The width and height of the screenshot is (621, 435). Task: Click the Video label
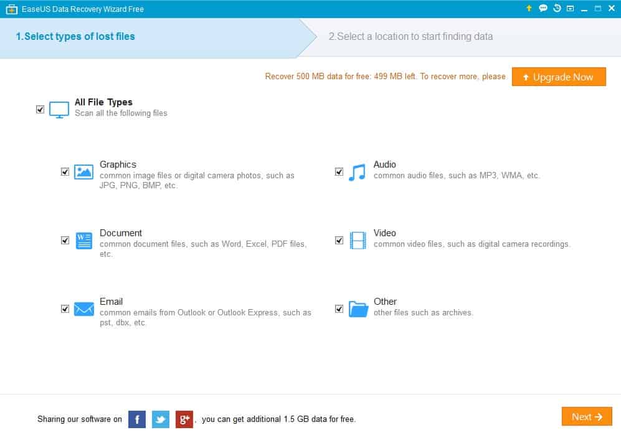[x=384, y=233]
